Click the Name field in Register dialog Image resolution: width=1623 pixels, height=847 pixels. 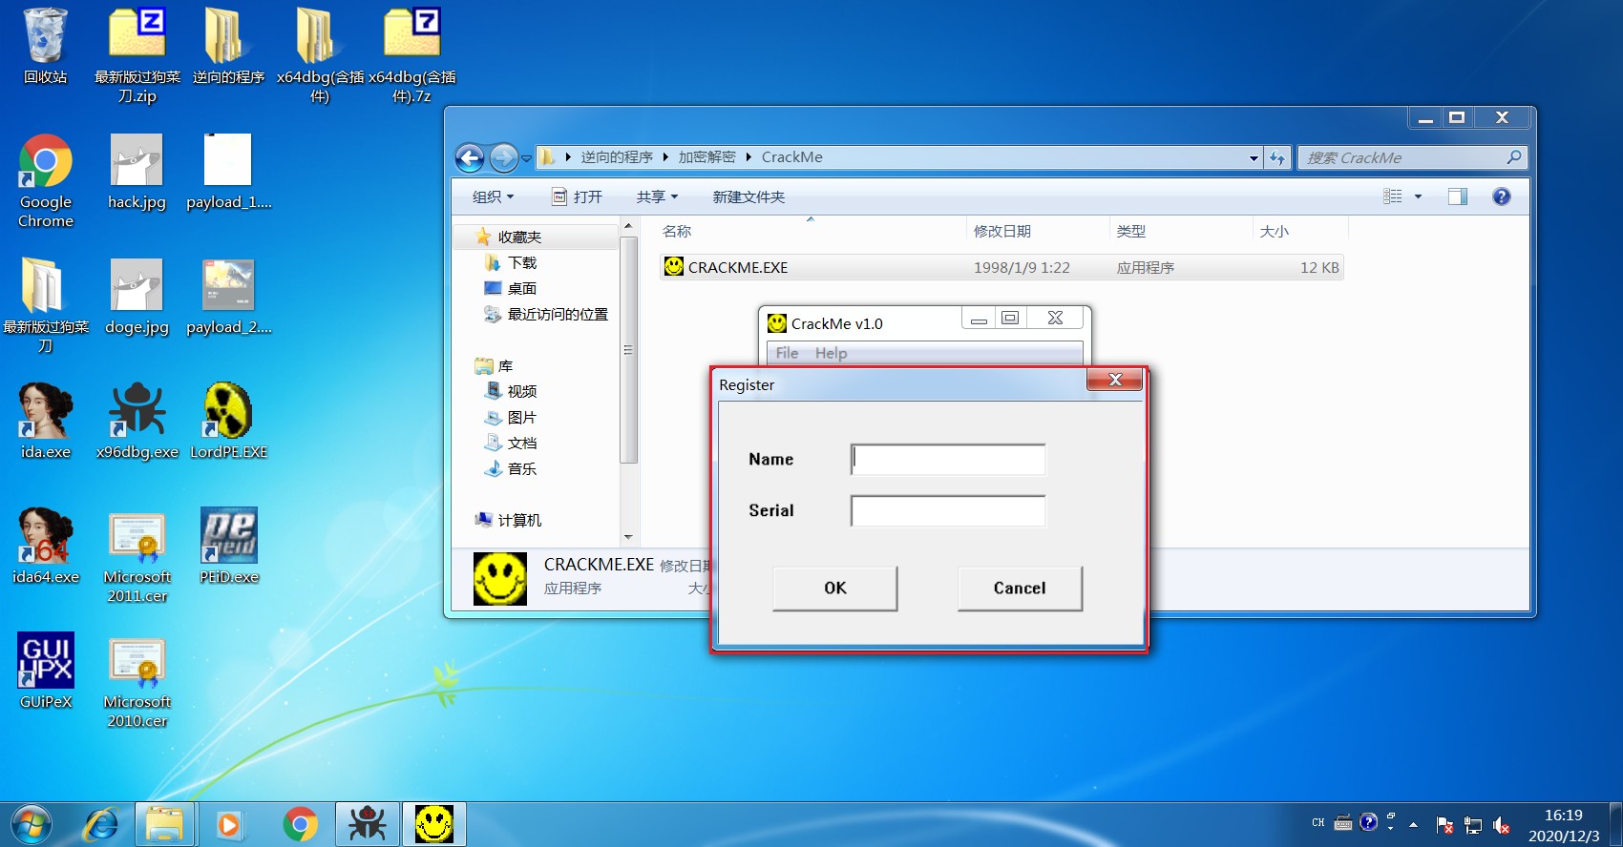pyautogui.click(x=948, y=459)
